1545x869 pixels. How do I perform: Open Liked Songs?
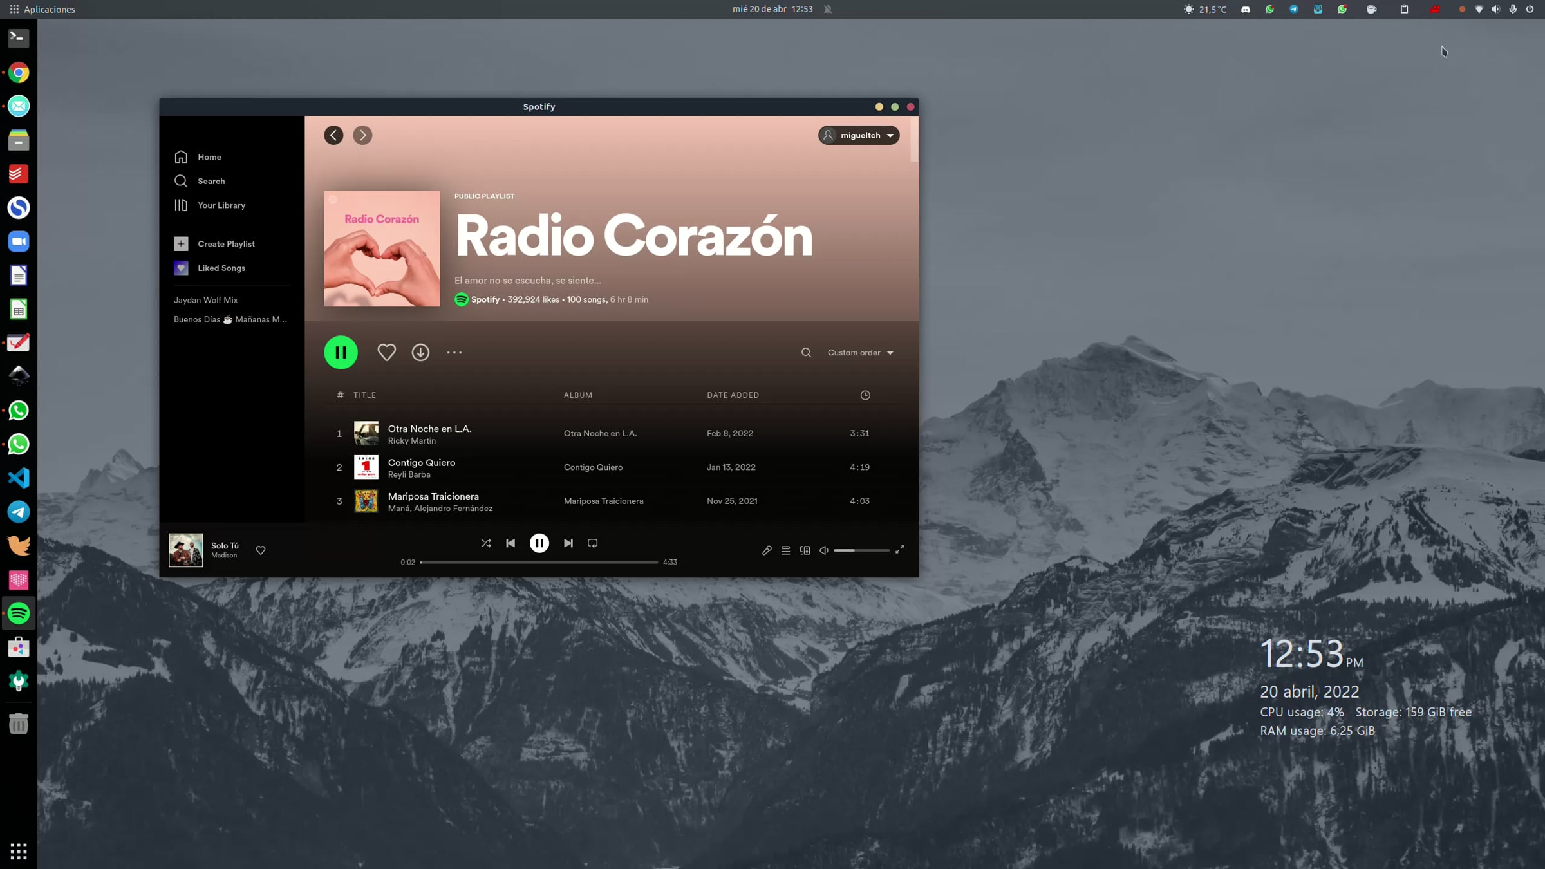210,268
